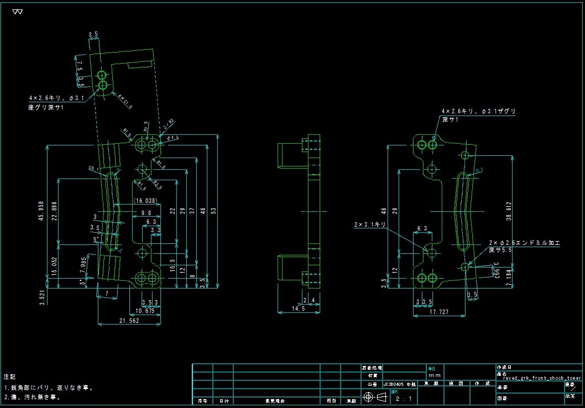
Task: Click the 担当 column header
Action: pos(331,401)
